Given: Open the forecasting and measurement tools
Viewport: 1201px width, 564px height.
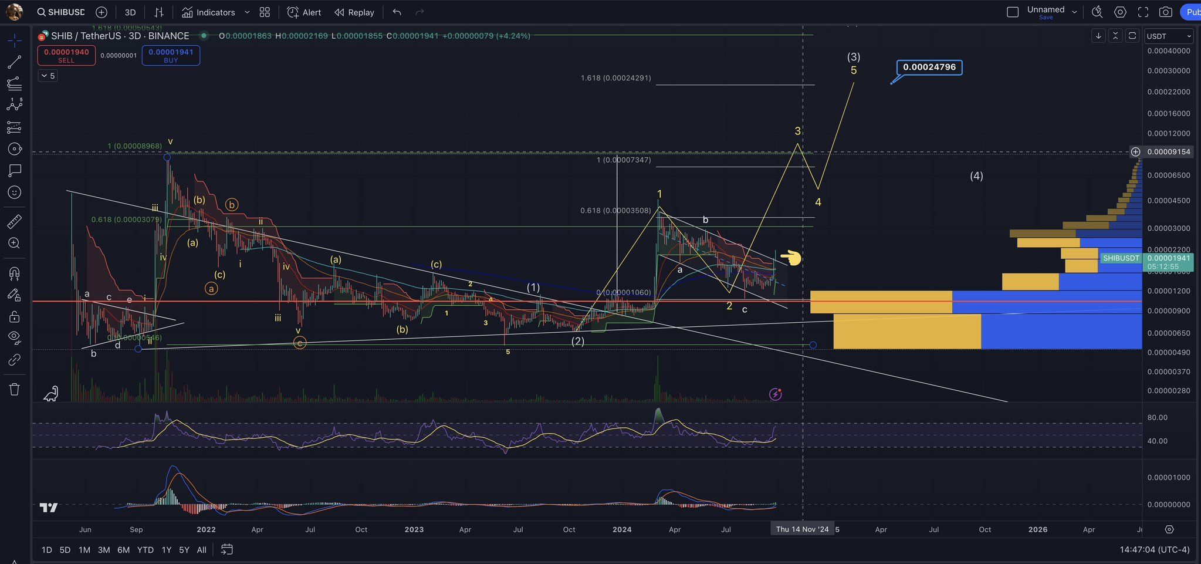Looking at the screenshot, I should (x=15, y=127).
